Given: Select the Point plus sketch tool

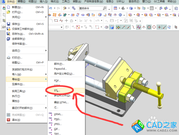Looking at the screenshot, I should pyautogui.click(x=66, y=20).
